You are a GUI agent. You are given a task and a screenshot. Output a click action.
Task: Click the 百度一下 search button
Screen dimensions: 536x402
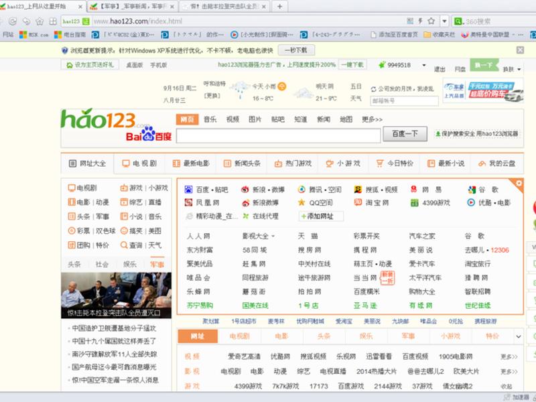click(x=405, y=133)
